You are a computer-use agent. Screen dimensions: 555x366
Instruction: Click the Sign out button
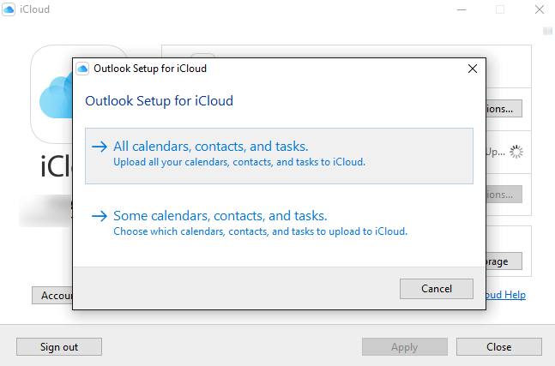point(59,347)
